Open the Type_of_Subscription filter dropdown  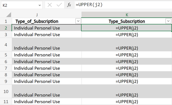[x=78, y=21]
